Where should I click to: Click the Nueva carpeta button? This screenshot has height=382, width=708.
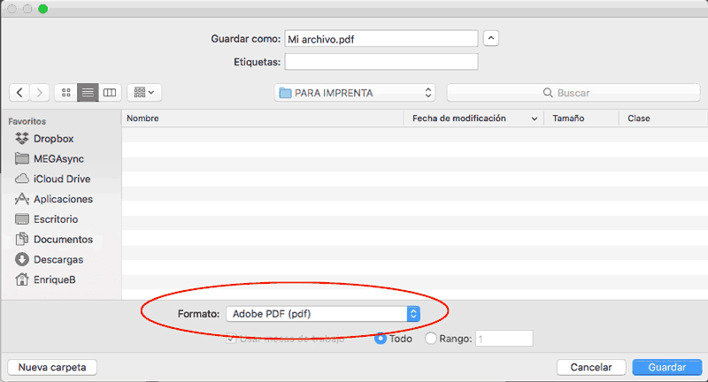(x=52, y=367)
